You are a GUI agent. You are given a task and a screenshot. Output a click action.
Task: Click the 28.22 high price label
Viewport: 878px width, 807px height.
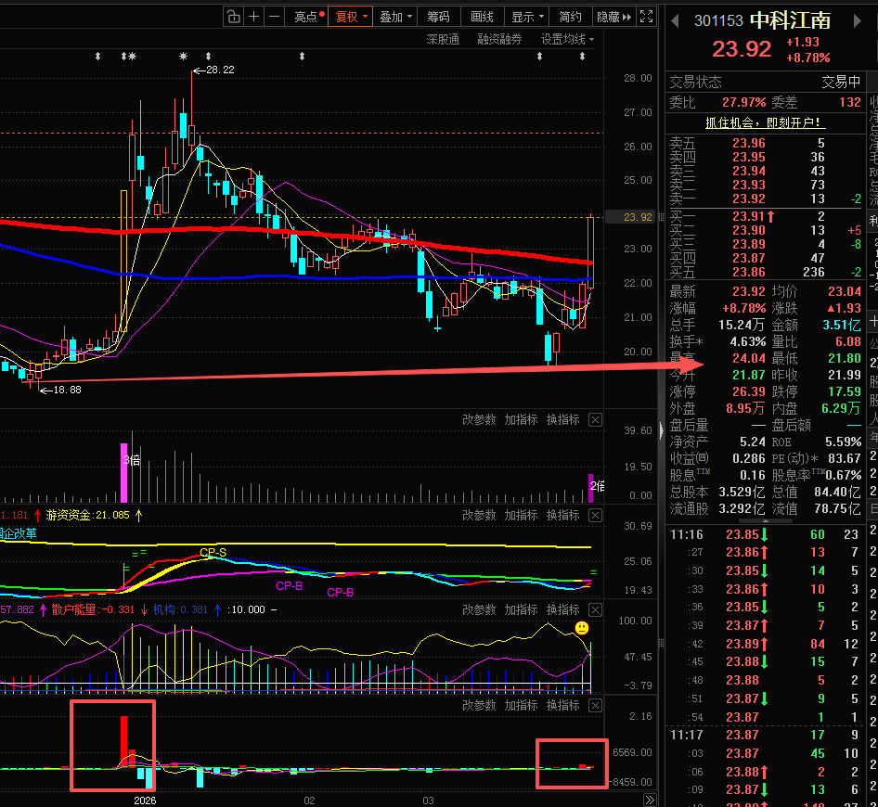(x=220, y=70)
